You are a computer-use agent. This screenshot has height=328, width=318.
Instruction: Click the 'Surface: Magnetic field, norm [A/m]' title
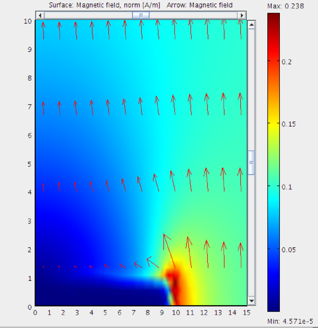point(104,5)
